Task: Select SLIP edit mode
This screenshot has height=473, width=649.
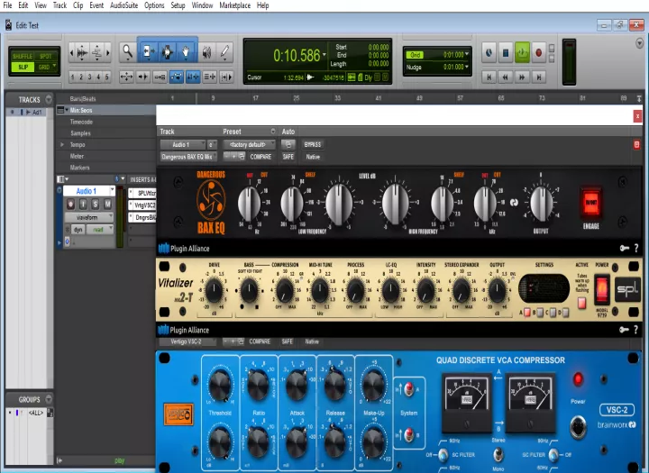Action: click(x=23, y=67)
